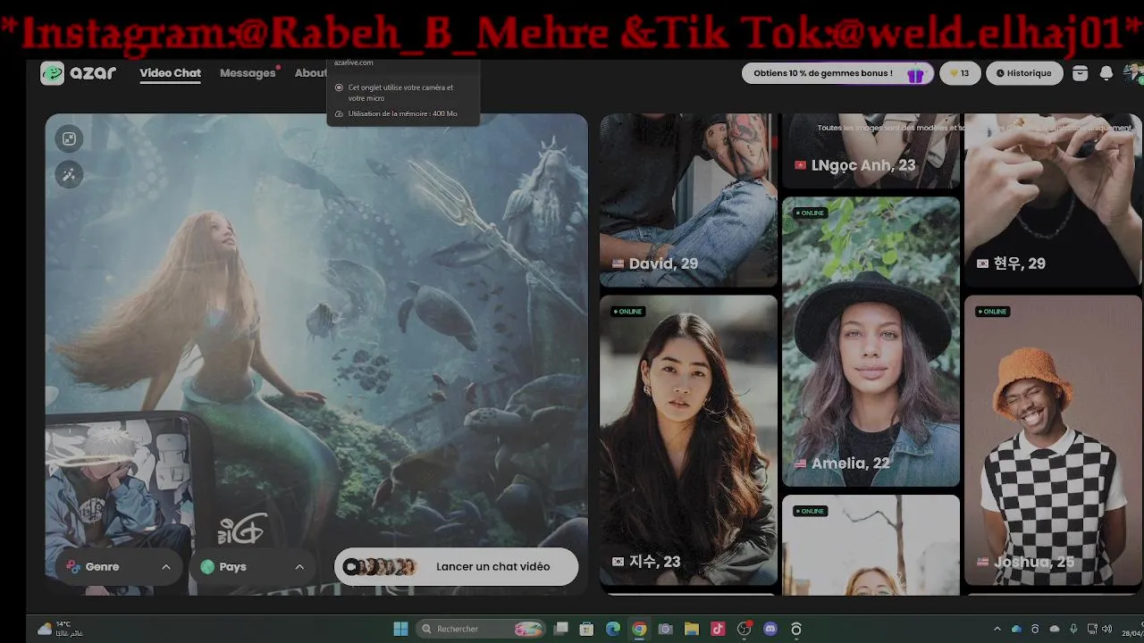Screen dimensions: 1144x643
Task: Expand the Genre filter
Action: 119,567
